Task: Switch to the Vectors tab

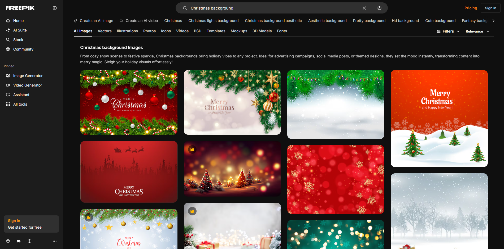Action: [x=105, y=31]
